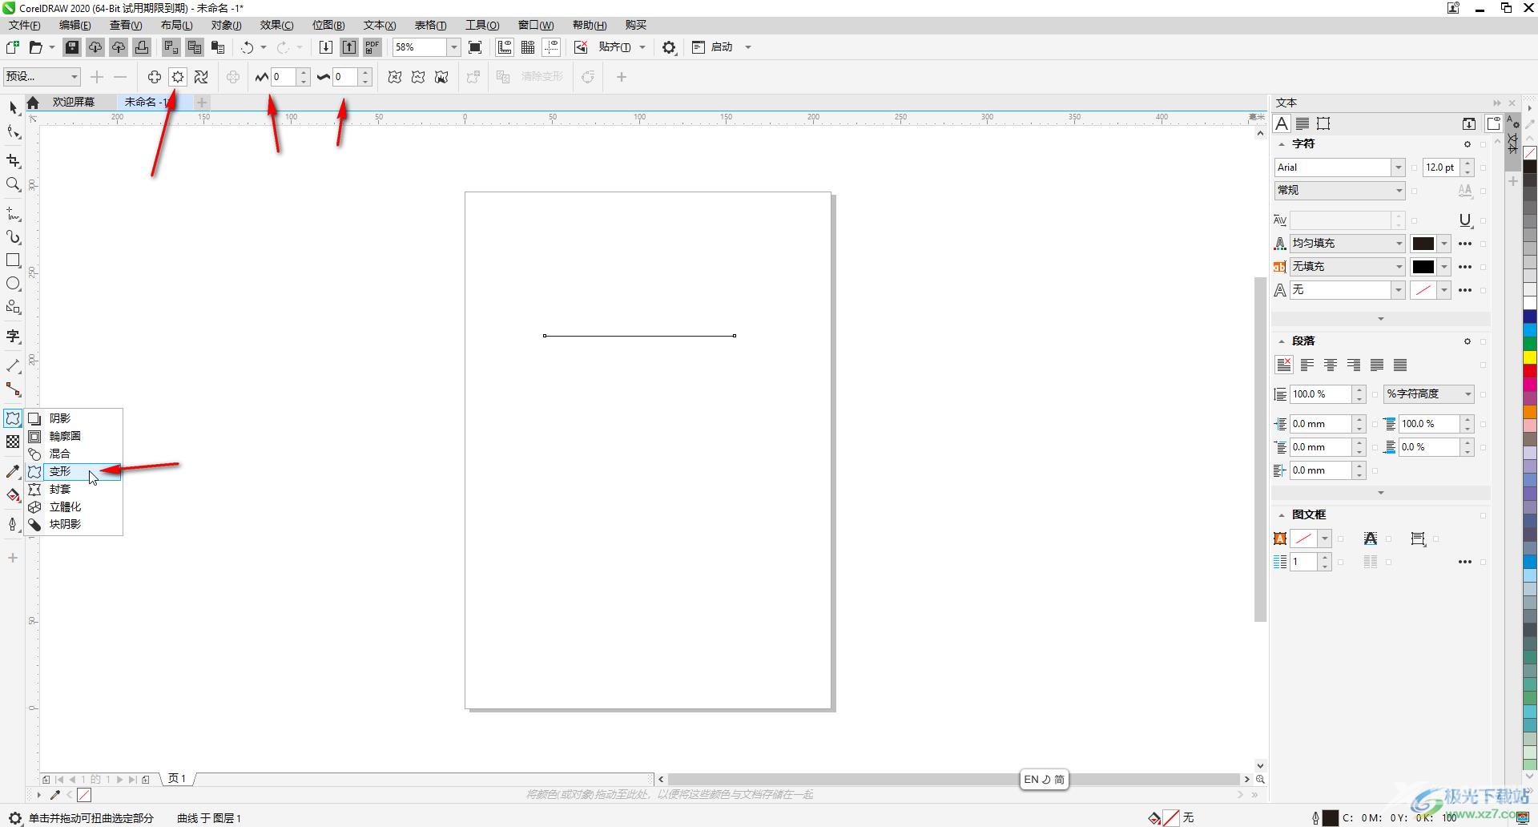Image resolution: width=1538 pixels, height=827 pixels.
Task: Select the Color Eyedropper tool
Action: (x=13, y=471)
